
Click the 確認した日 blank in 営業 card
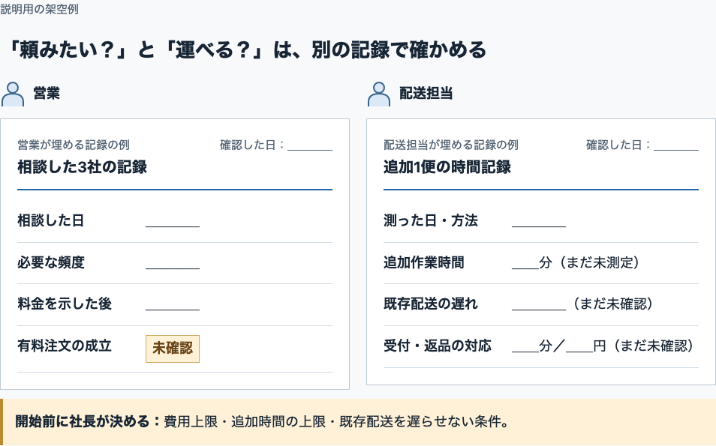tap(310, 145)
